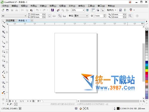Viewport: 149px width, 112px height.
Task: Click the nudge distance field showing .1 mm
Action: coord(99,16)
